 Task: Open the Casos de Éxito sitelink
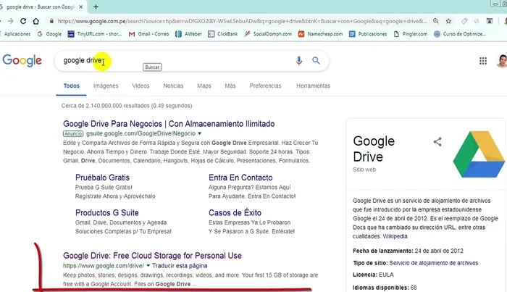coord(235,213)
